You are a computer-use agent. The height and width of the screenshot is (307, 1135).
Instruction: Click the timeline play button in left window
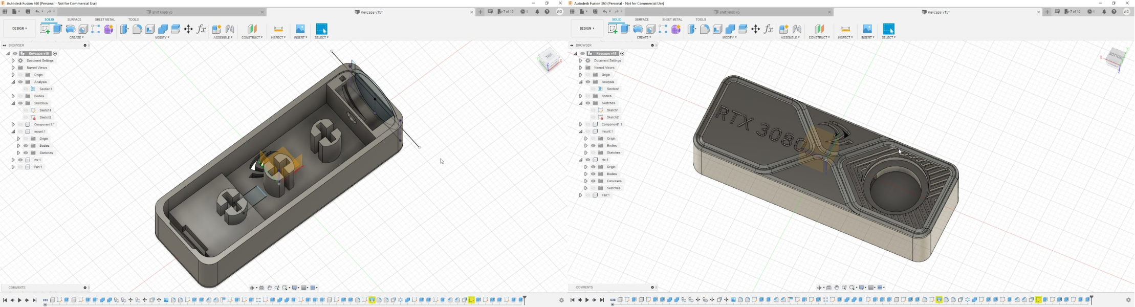click(x=19, y=300)
